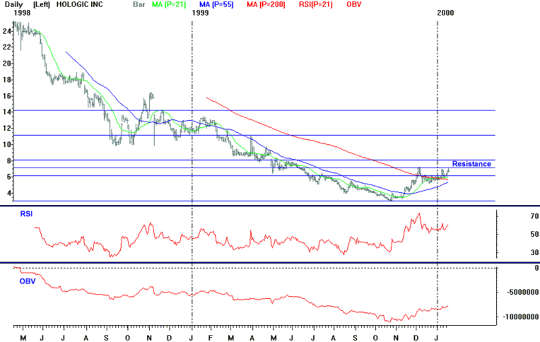Click the blue 'Resistance' annotation

pyautogui.click(x=471, y=164)
